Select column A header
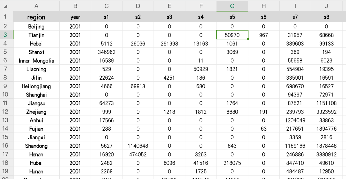 [x=36, y=6]
